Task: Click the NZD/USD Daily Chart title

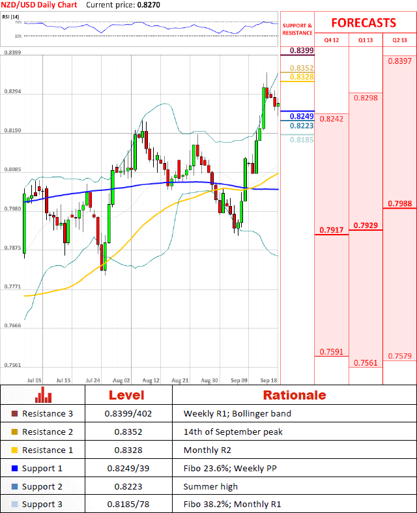Action: [39, 5]
